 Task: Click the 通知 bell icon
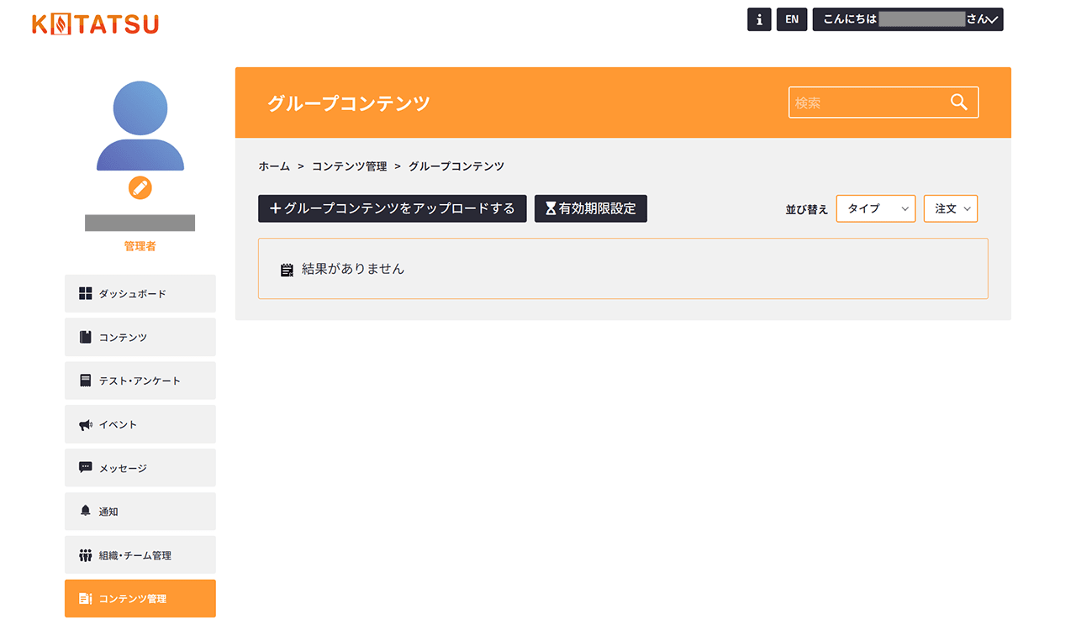85,511
